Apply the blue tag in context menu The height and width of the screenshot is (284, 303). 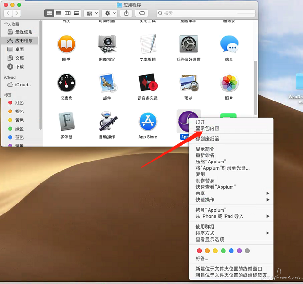(x=231, y=251)
